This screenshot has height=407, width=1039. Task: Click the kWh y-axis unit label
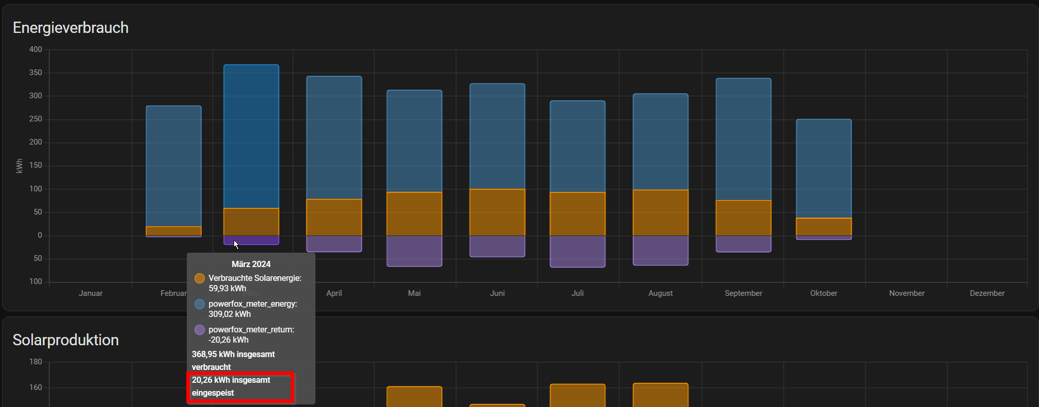pyautogui.click(x=20, y=166)
